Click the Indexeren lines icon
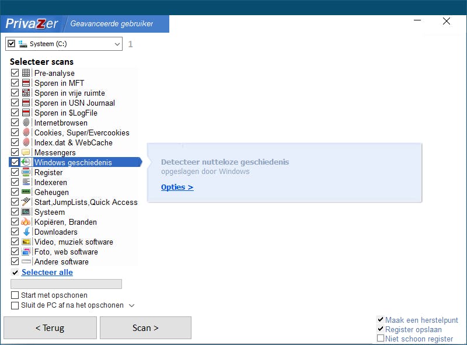Image resolution: width=467 pixels, height=345 pixels. coord(26,182)
